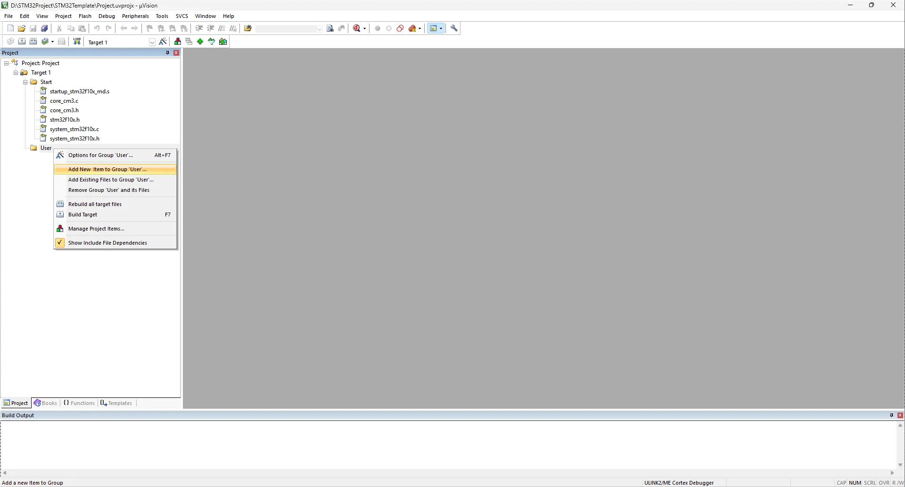
Task: Select Remove Group 'User' and its Files
Action: 115,190
